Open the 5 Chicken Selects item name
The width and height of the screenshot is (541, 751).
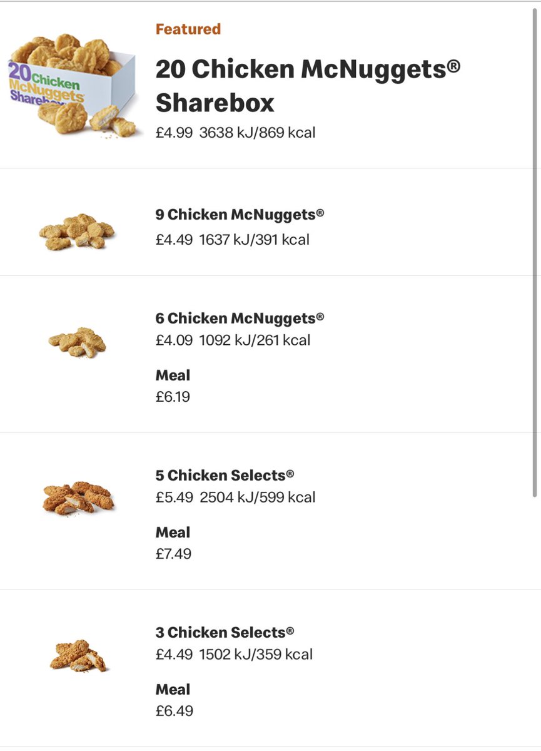tap(225, 475)
